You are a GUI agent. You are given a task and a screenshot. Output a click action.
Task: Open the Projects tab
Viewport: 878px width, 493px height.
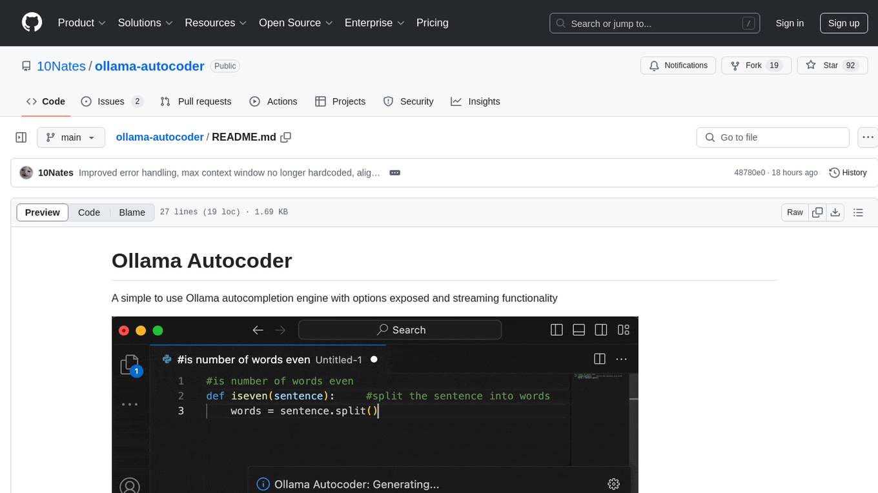click(x=340, y=101)
